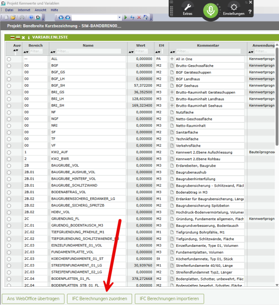279x305 pixels.
Task: Select radio button for BGF_SH row
Action: 9,86
